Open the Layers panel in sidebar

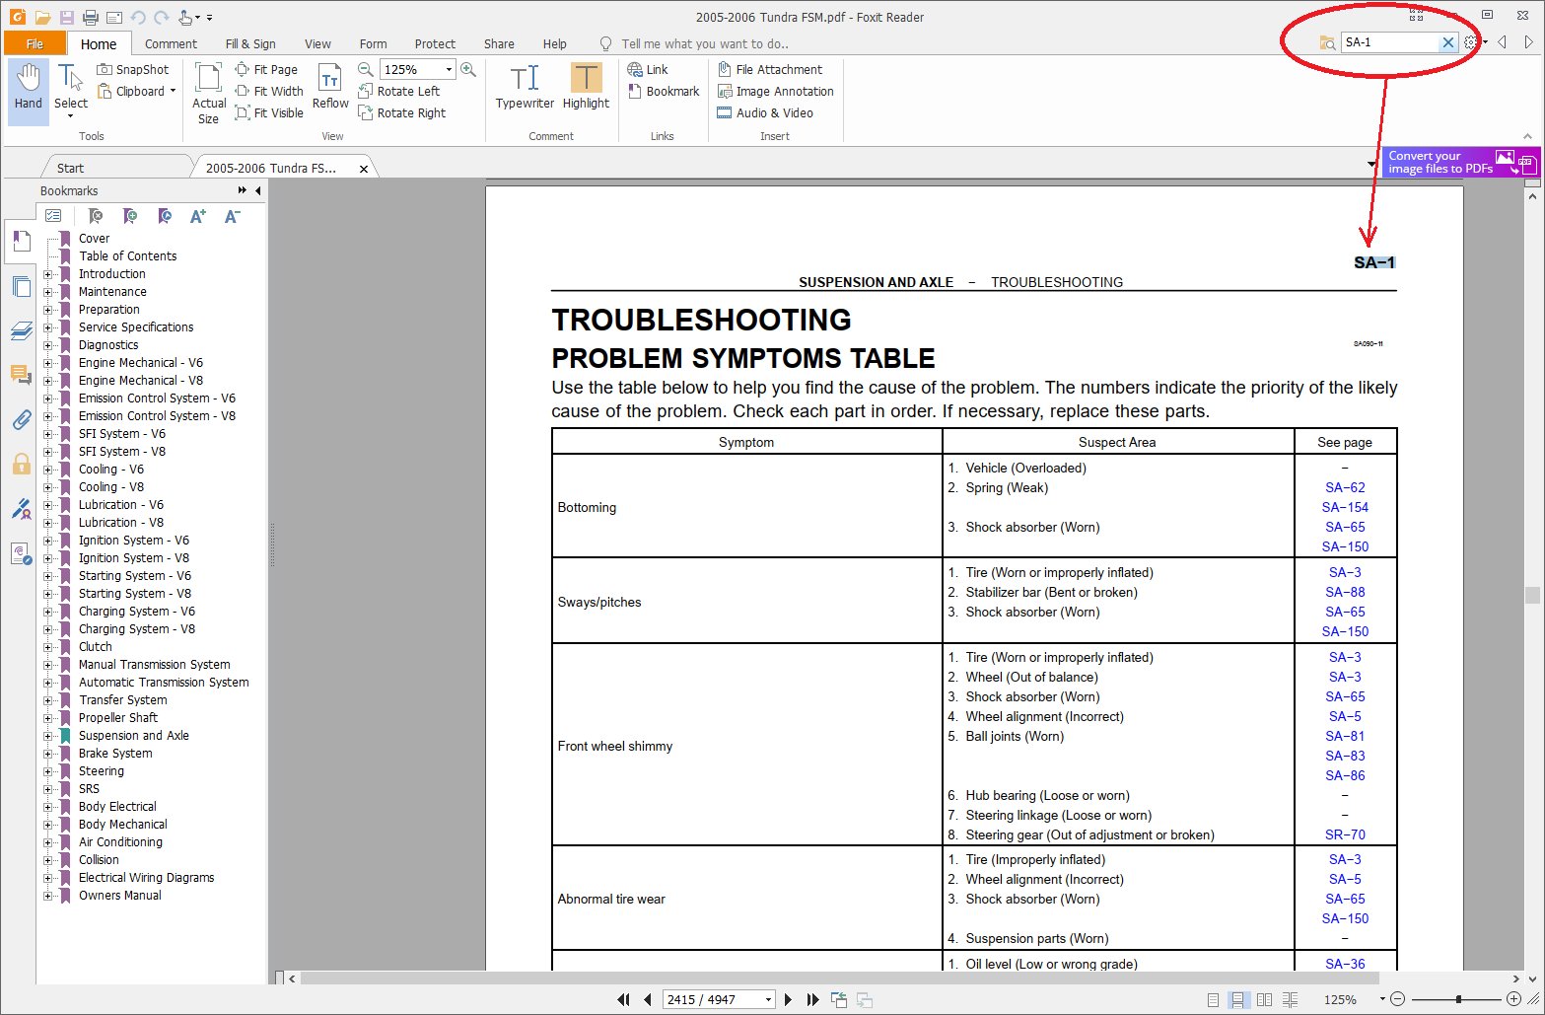[21, 331]
